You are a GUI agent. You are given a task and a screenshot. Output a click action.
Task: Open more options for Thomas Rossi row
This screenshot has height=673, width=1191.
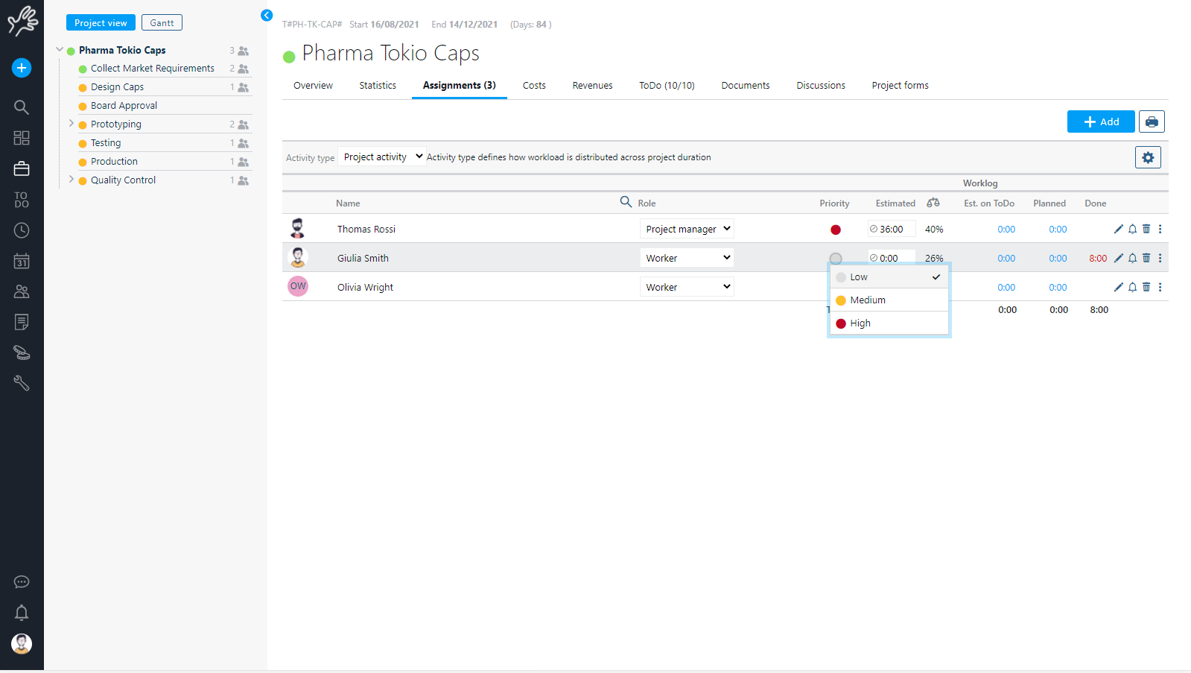1160,229
